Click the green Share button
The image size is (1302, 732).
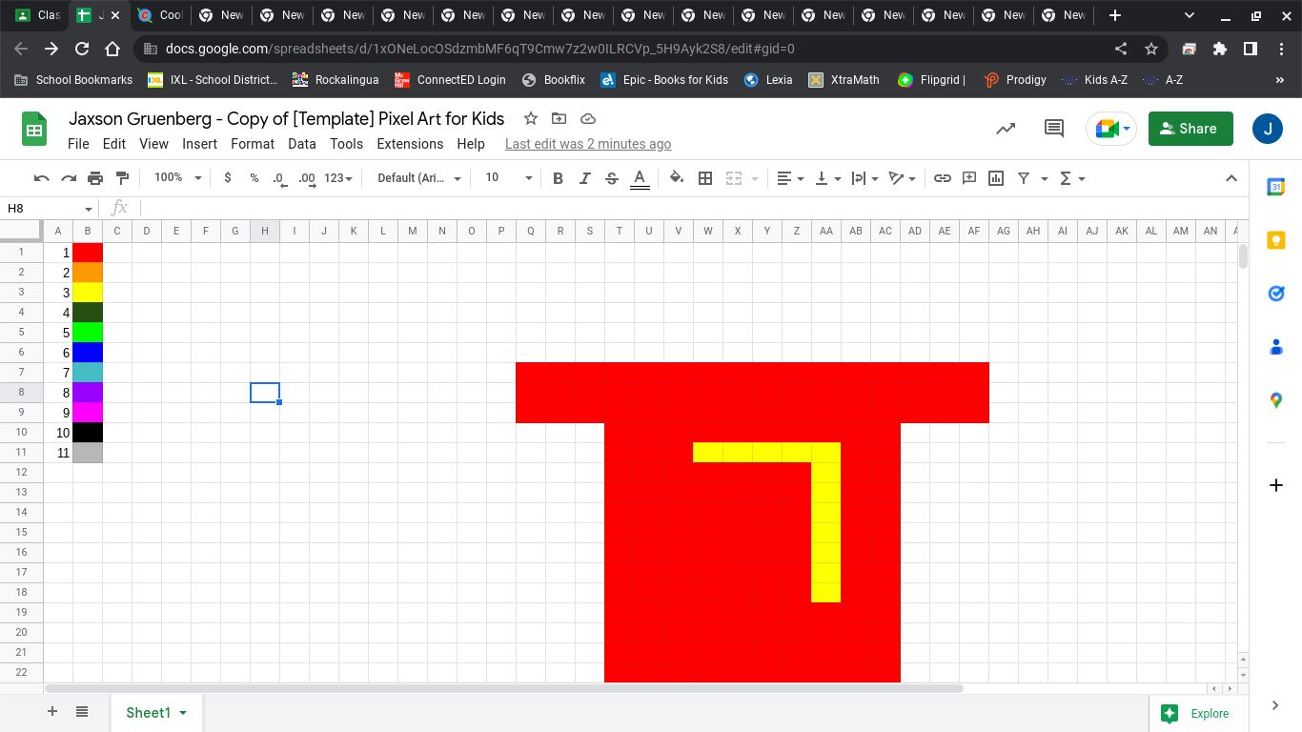click(x=1190, y=129)
